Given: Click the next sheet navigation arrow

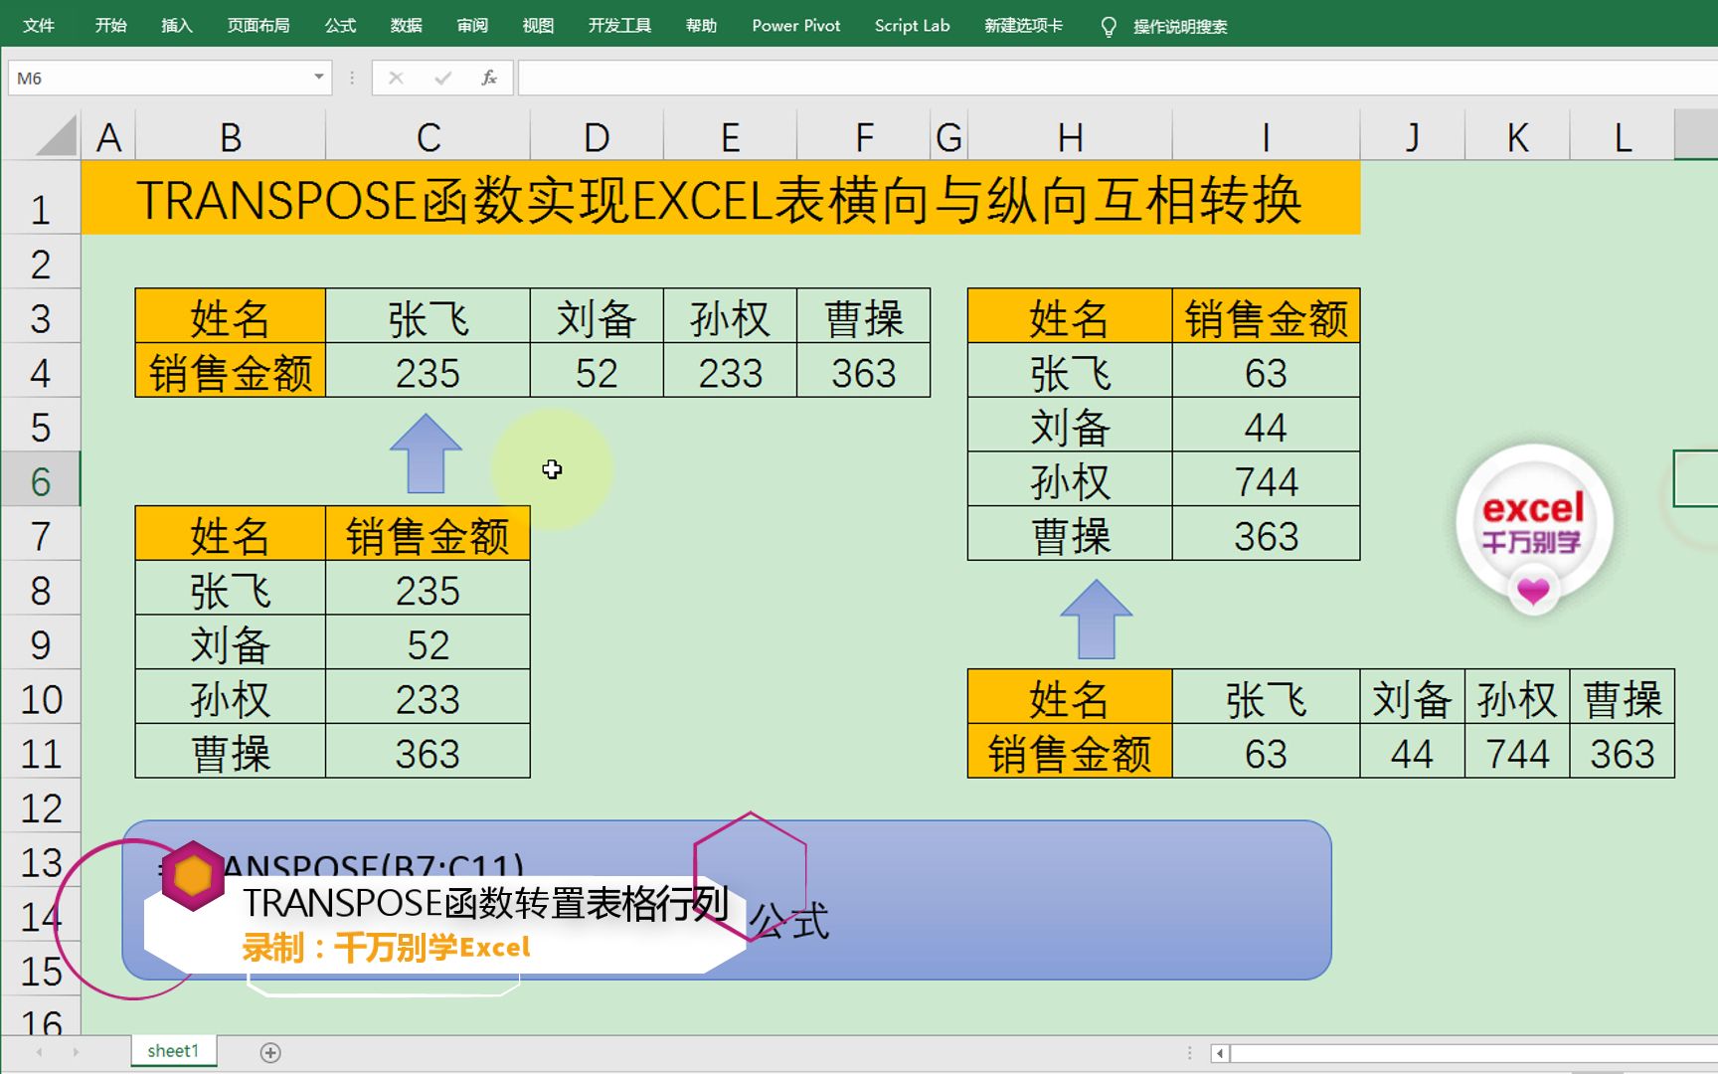Looking at the screenshot, I should 76,1052.
